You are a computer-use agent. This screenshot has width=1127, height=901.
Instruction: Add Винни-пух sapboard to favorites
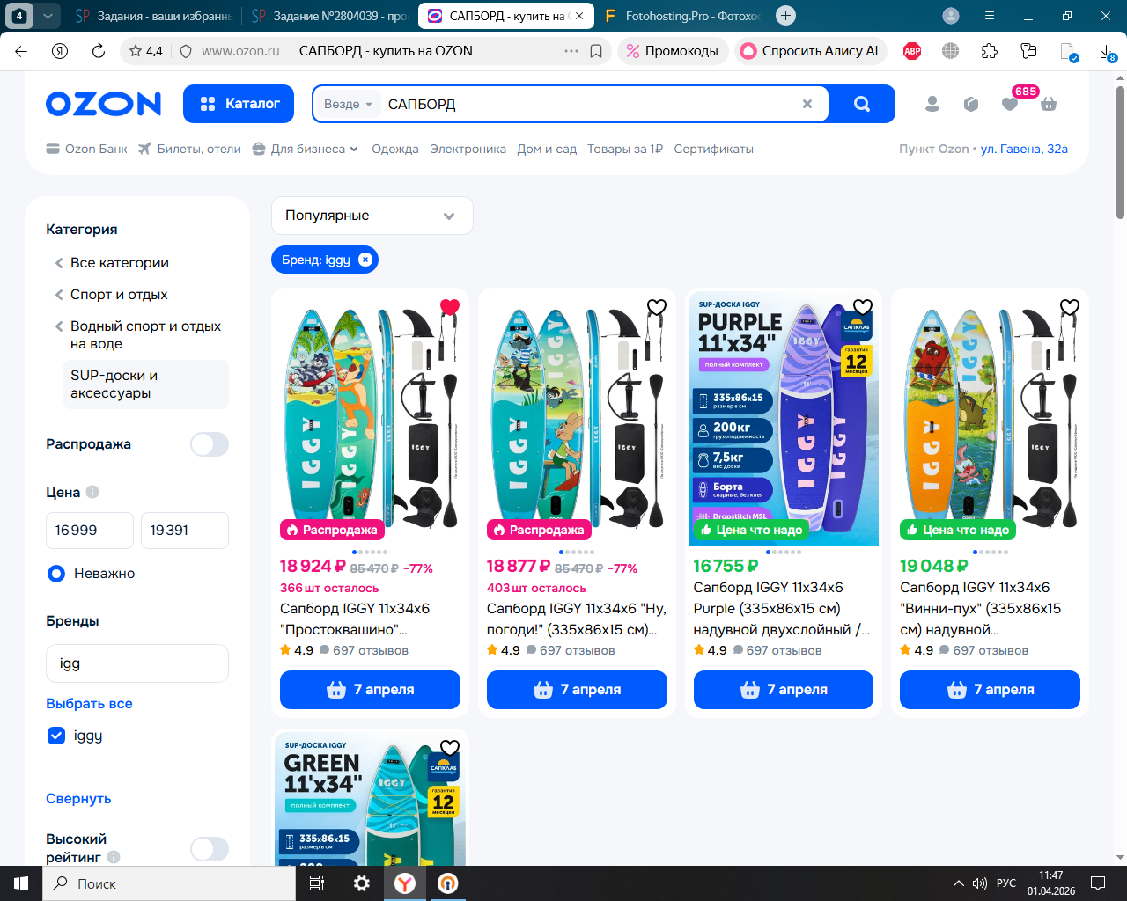(1070, 307)
